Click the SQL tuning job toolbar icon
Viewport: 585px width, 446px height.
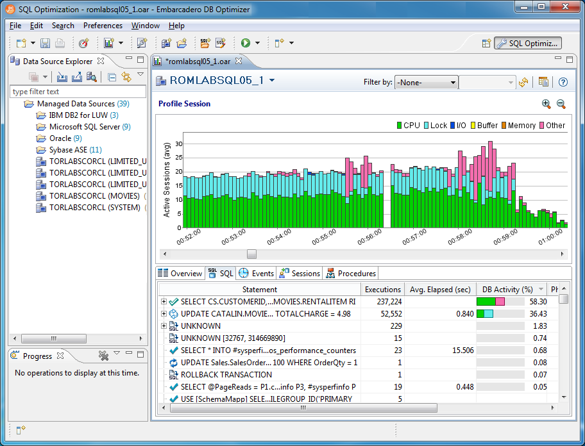tap(205, 43)
